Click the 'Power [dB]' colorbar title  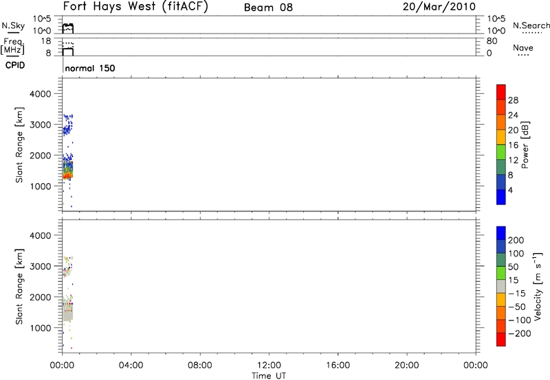(525, 145)
